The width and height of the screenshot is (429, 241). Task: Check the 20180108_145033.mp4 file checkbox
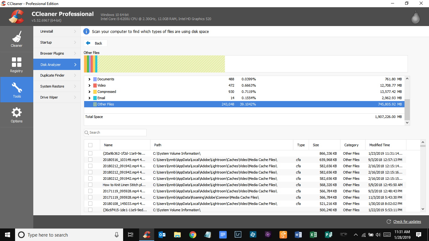[90, 204]
